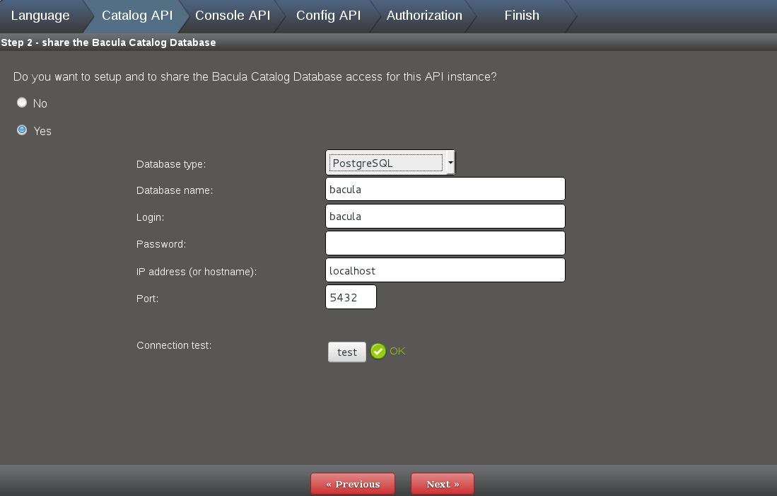Focus the Login input field
Screen dimensions: 777x496
click(445, 217)
